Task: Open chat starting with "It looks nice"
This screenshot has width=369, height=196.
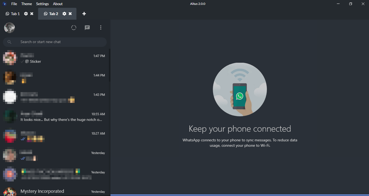Action: 54,117
